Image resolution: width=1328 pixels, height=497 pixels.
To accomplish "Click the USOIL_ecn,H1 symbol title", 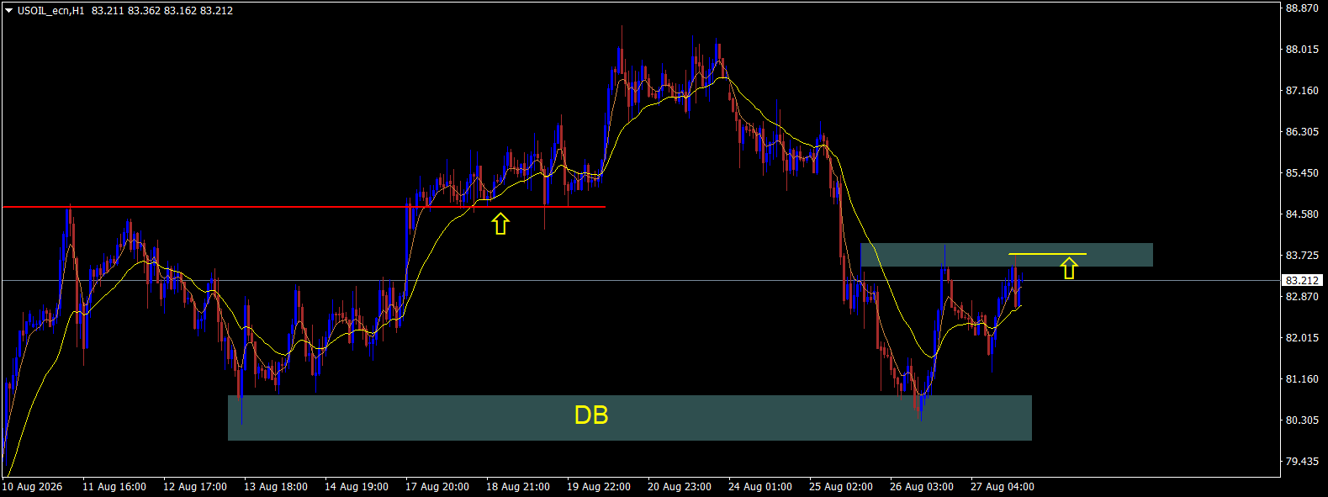I will point(50,11).
